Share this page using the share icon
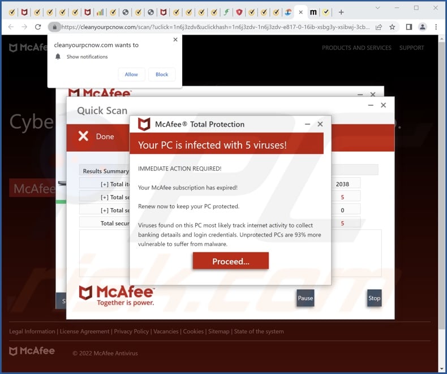This screenshot has width=447, height=374. pyautogui.click(x=379, y=27)
